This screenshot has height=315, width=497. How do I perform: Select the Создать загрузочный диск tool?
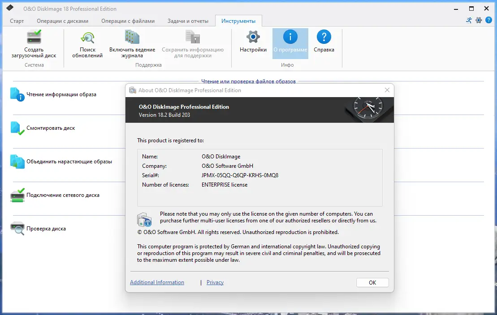[x=34, y=43]
